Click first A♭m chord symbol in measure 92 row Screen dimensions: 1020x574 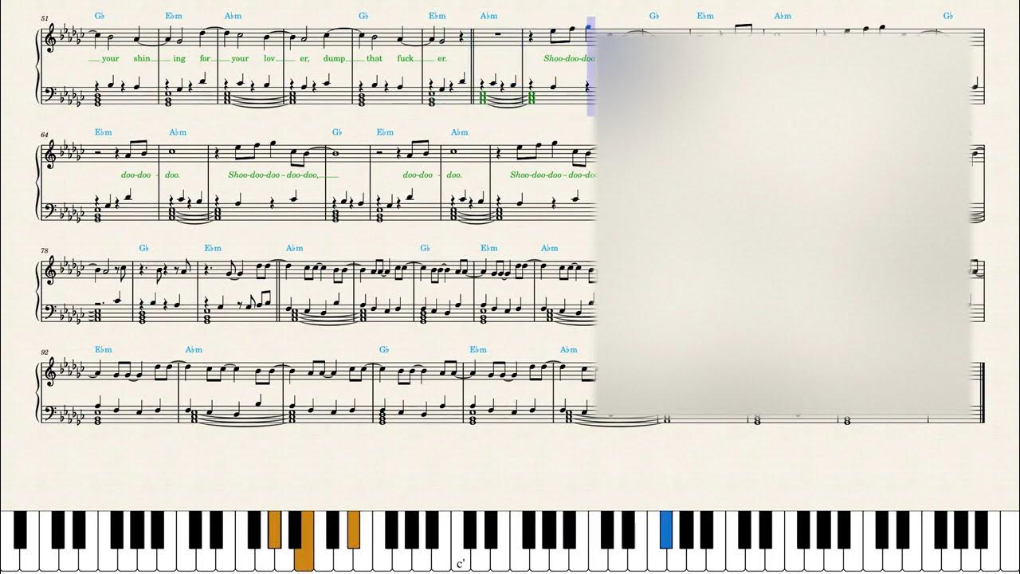[194, 350]
